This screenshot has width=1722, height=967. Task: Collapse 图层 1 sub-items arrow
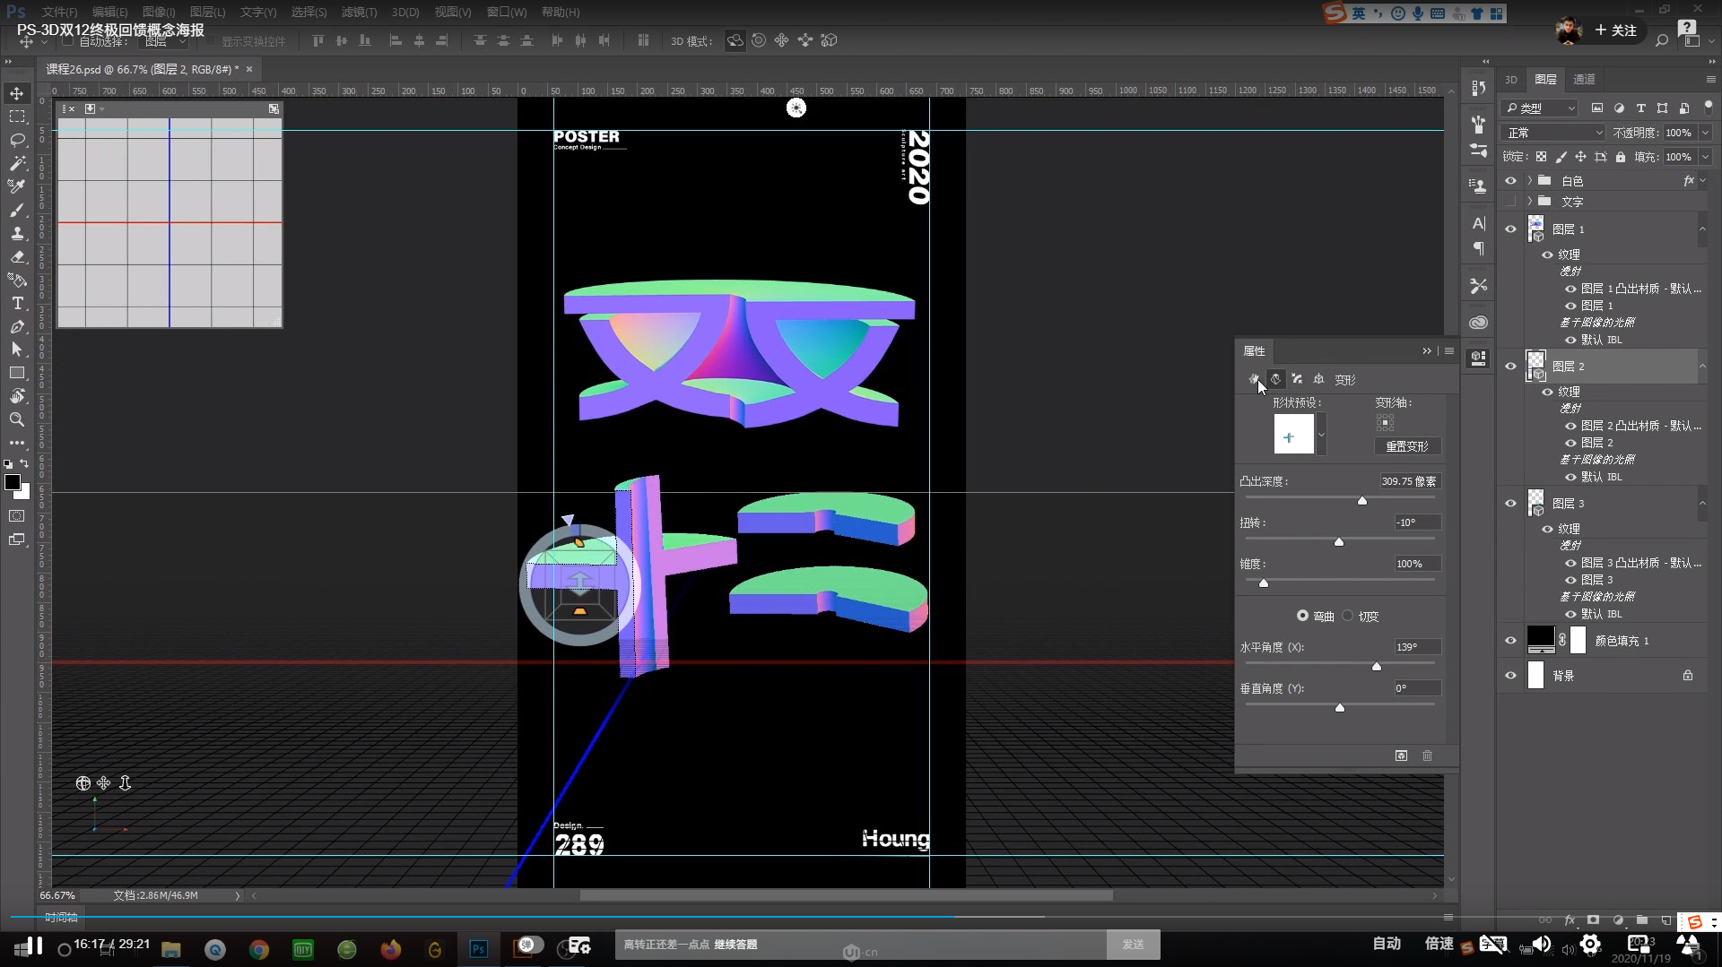(x=1702, y=229)
